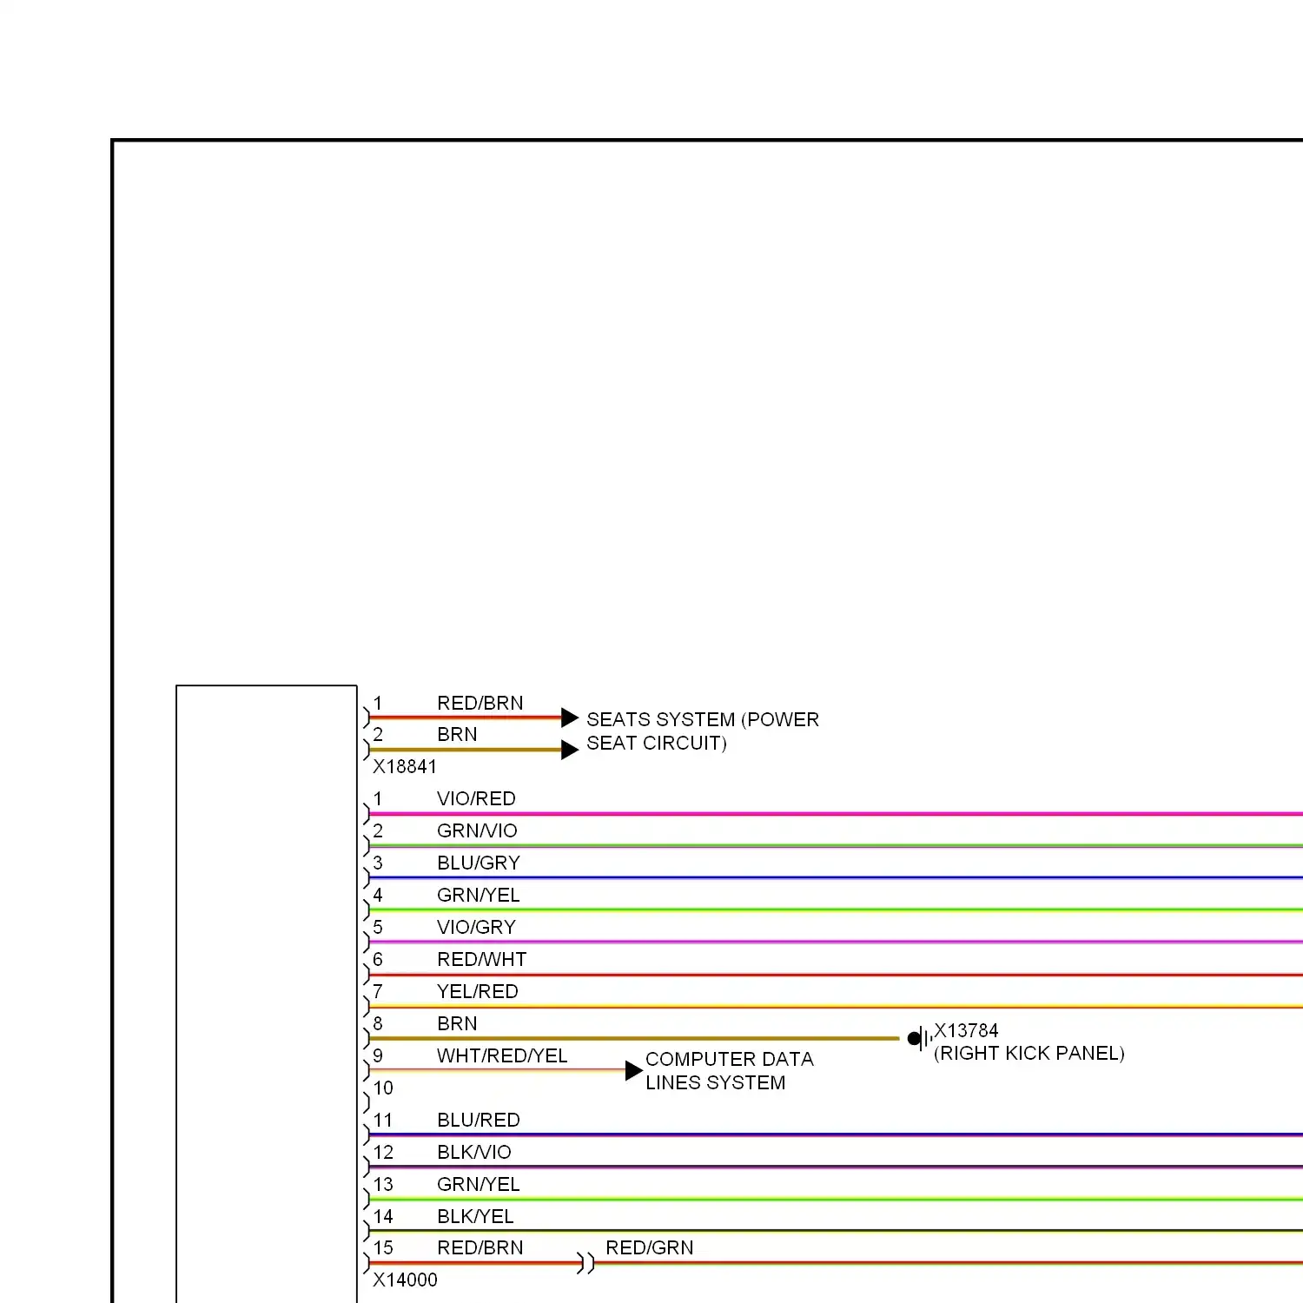The image size is (1303, 1303).
Task: Click the COMPUTER DATA LINES SYSTEM label
Action: tap(730, 1070)
